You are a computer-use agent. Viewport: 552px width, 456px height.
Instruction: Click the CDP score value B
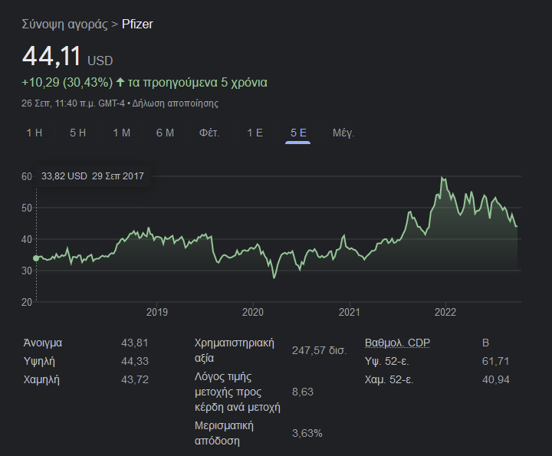[x=485, y=343]
